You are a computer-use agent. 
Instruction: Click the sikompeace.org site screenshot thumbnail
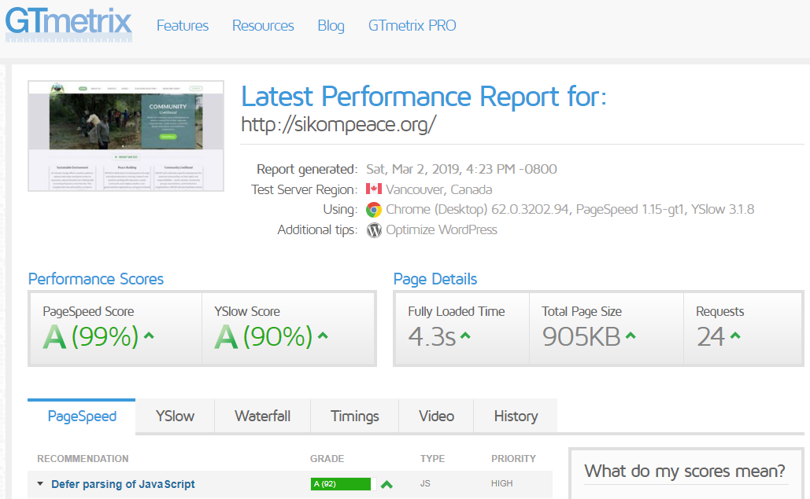click(x=126, y=135)
